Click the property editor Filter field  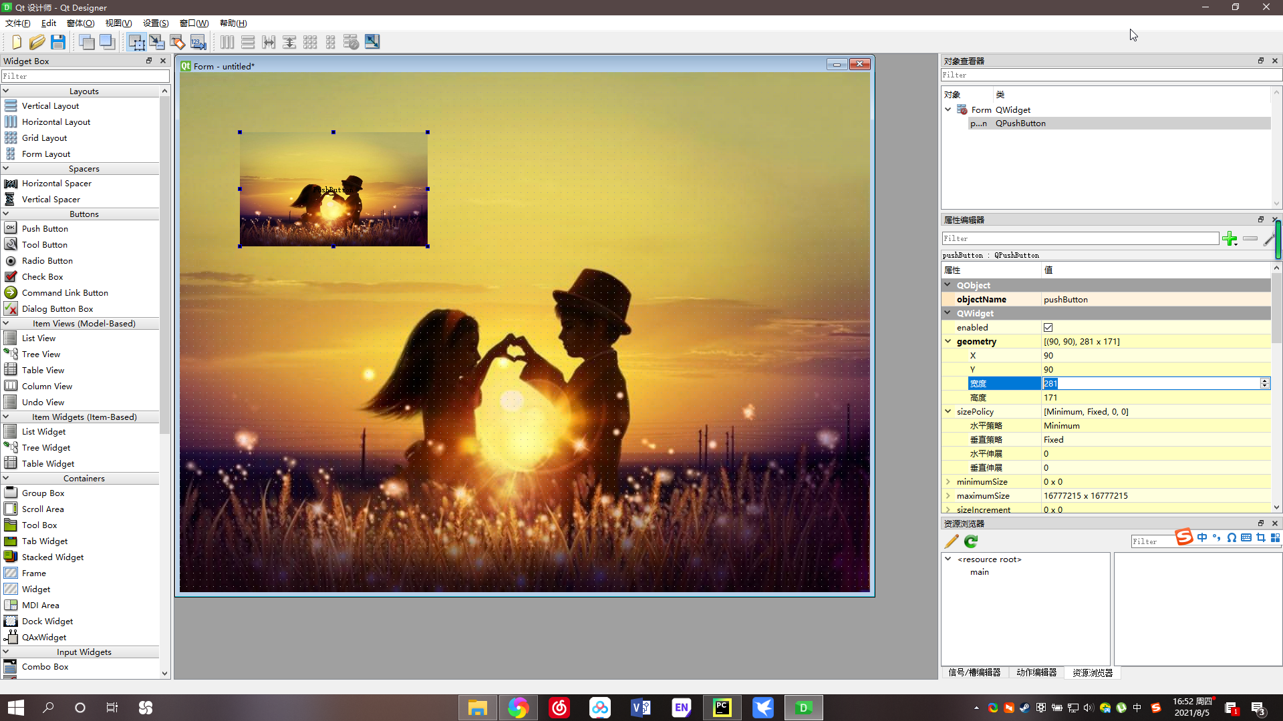(x=1081, y=238)
